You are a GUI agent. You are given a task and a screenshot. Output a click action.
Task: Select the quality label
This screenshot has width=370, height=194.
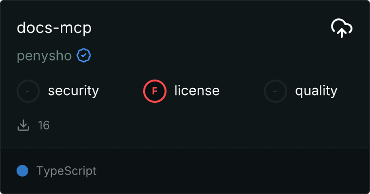click(x=316, y=91)
